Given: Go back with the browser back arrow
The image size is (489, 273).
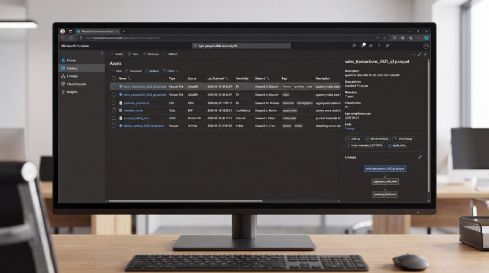Looking at the screenshot, I should (63, 38).
